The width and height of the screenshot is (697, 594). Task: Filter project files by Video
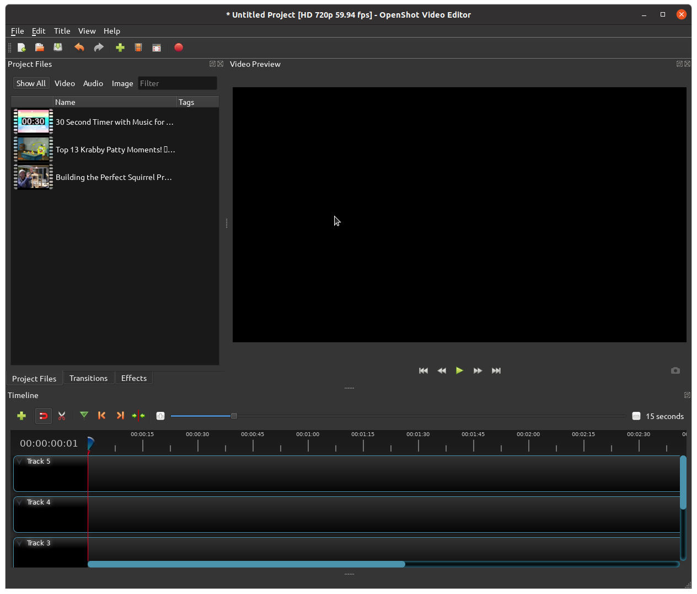[x=65, y=83]
